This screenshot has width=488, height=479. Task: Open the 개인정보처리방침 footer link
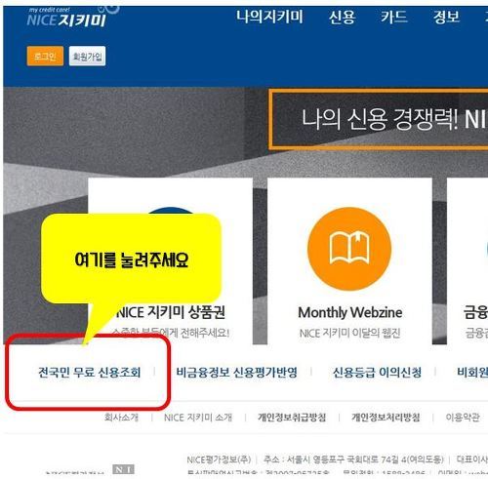pos(386,418)
